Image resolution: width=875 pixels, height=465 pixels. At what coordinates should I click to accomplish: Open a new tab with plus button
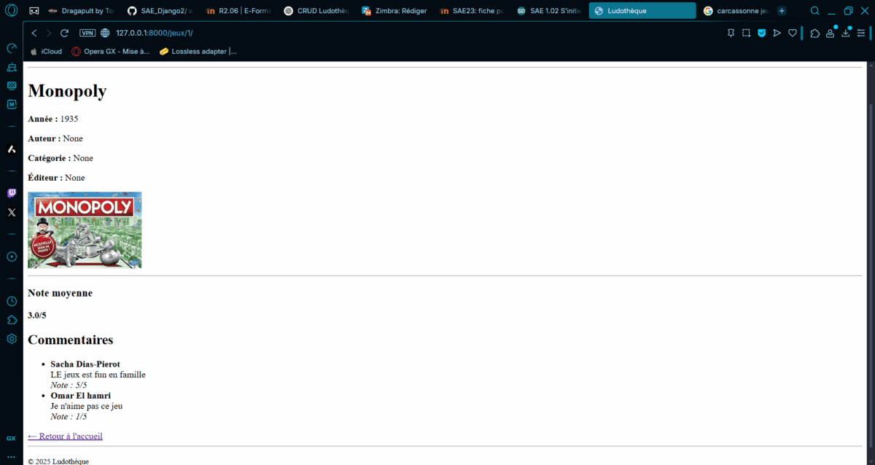pyautogui.click(x=782, y=11)
